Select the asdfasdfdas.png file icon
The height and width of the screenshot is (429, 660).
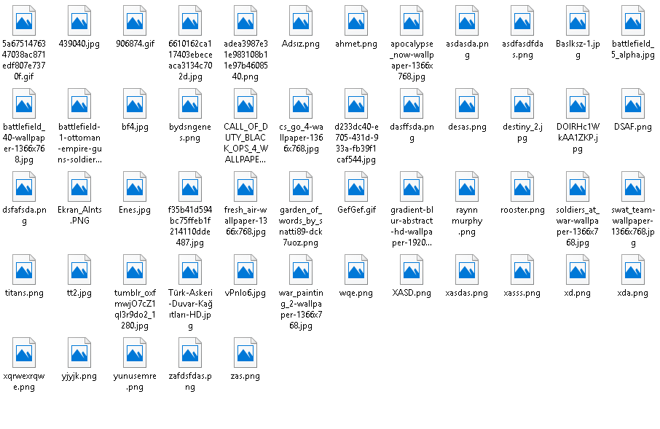pos(522,20)
